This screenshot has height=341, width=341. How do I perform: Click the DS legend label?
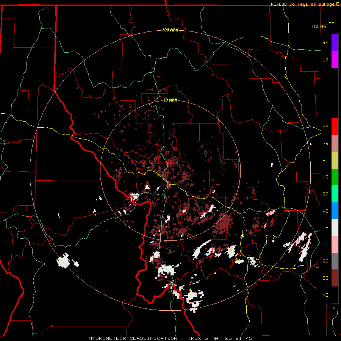coord(325,228)
